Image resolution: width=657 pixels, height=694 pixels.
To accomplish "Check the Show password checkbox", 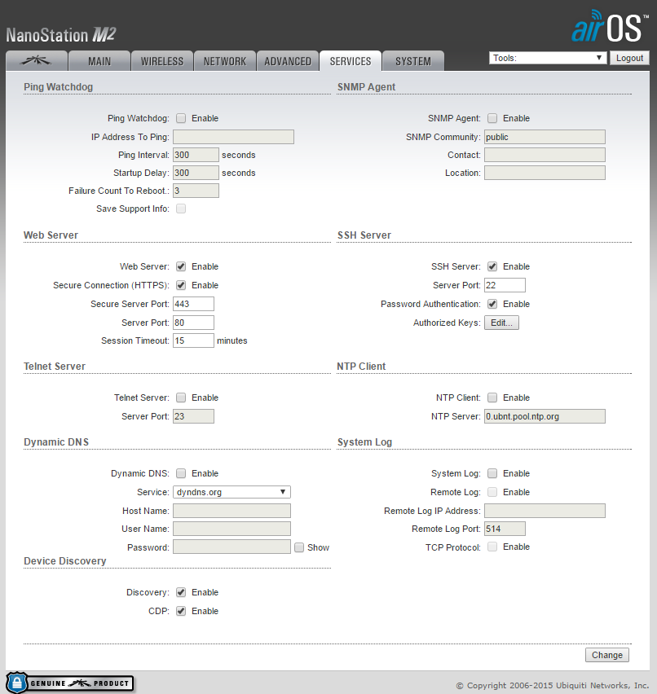I will (299, 547).
